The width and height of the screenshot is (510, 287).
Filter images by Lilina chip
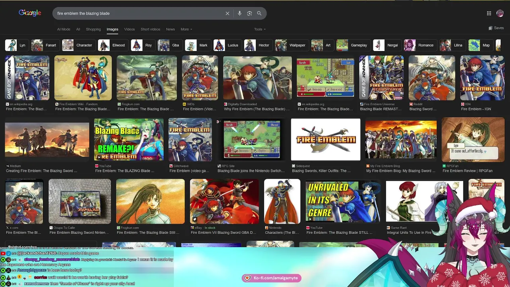point(452,45)
